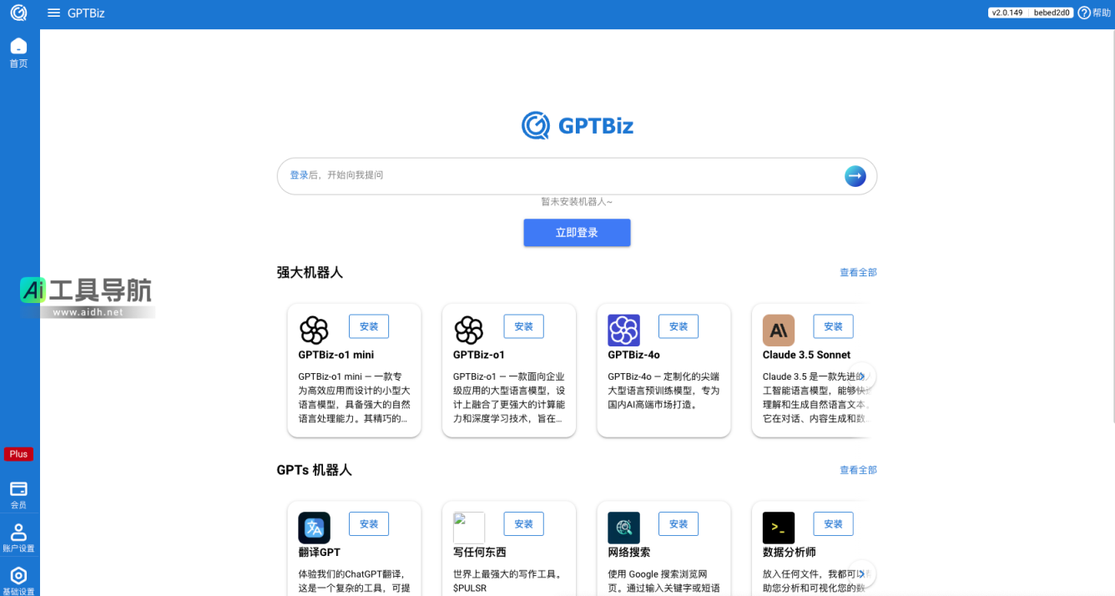Open the hamburger menu in top bar
This screenshot has height=596, width=1115.
click(53, 13)
